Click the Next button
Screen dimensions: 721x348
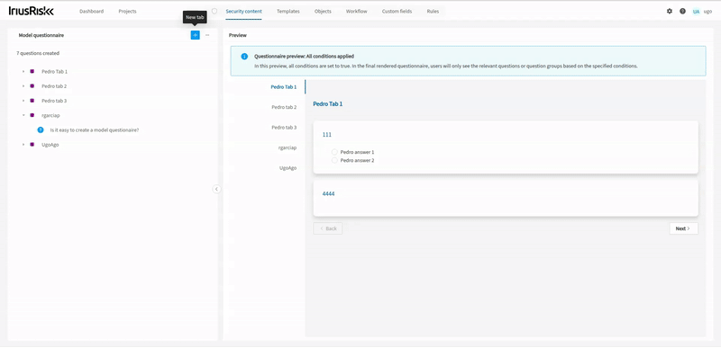click(683, 228)
